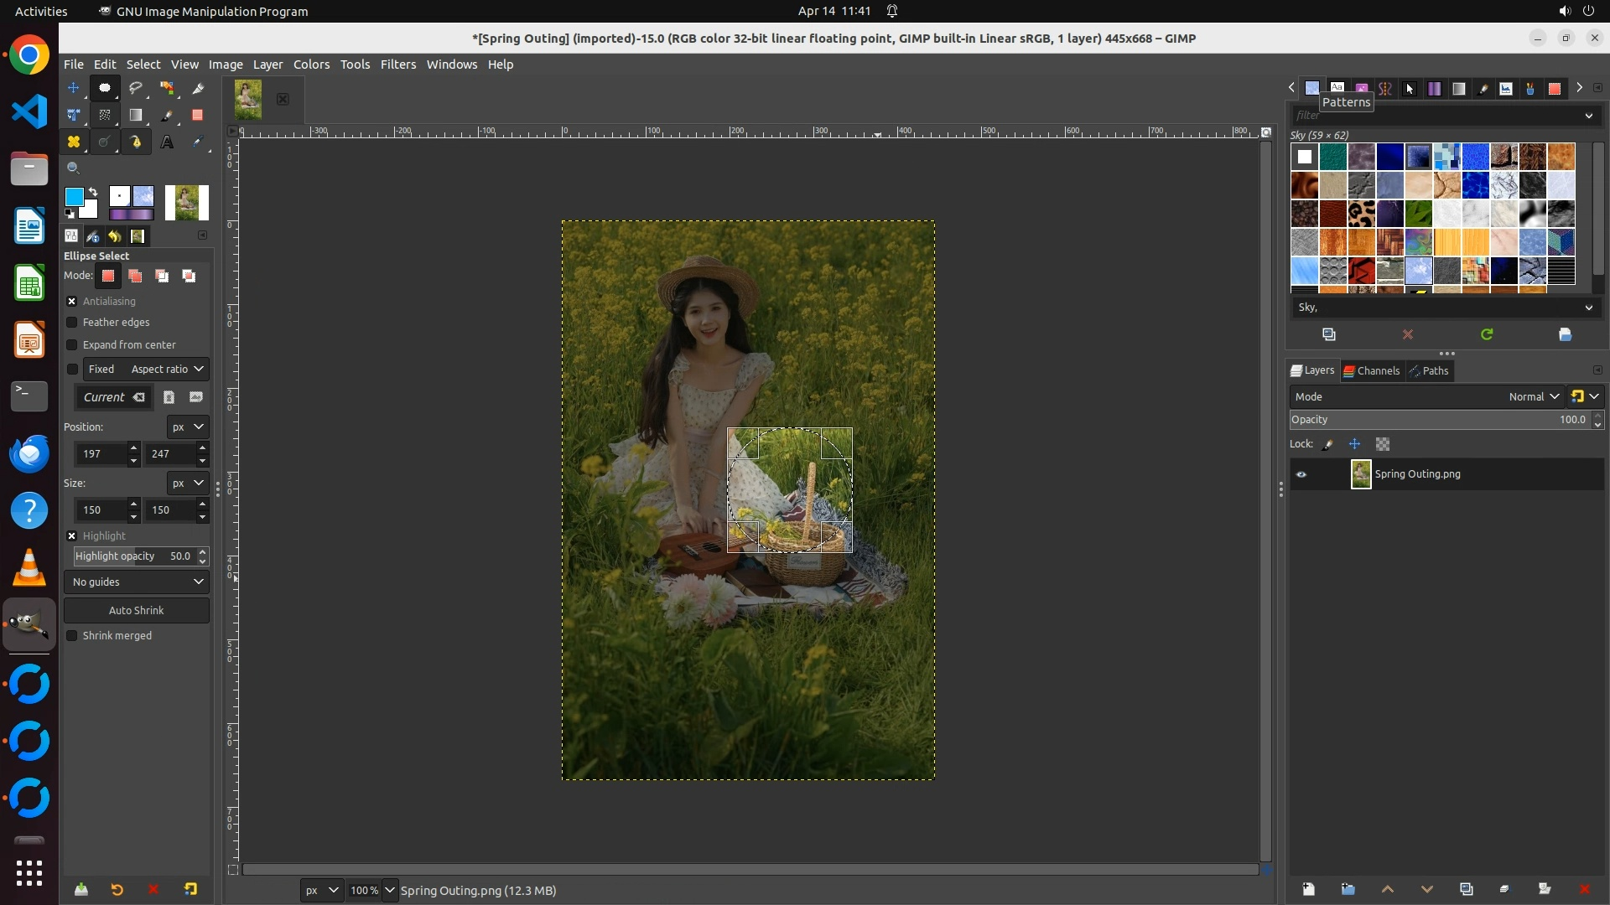Enable the Feather edges checkbox
Screen dimensions: 1610x905
click(x=72, y=323)
